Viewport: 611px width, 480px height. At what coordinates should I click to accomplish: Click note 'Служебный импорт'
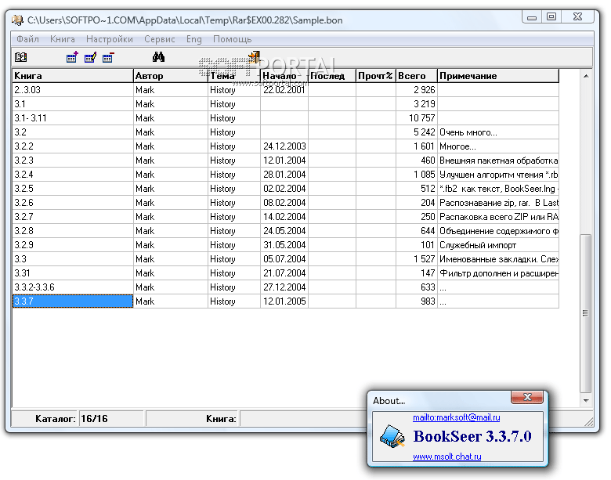tap(478, 245)
